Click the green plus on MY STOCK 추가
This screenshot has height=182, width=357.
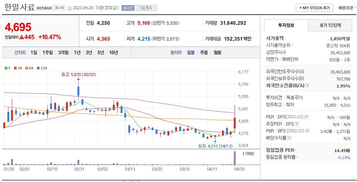tap(301, 8)
